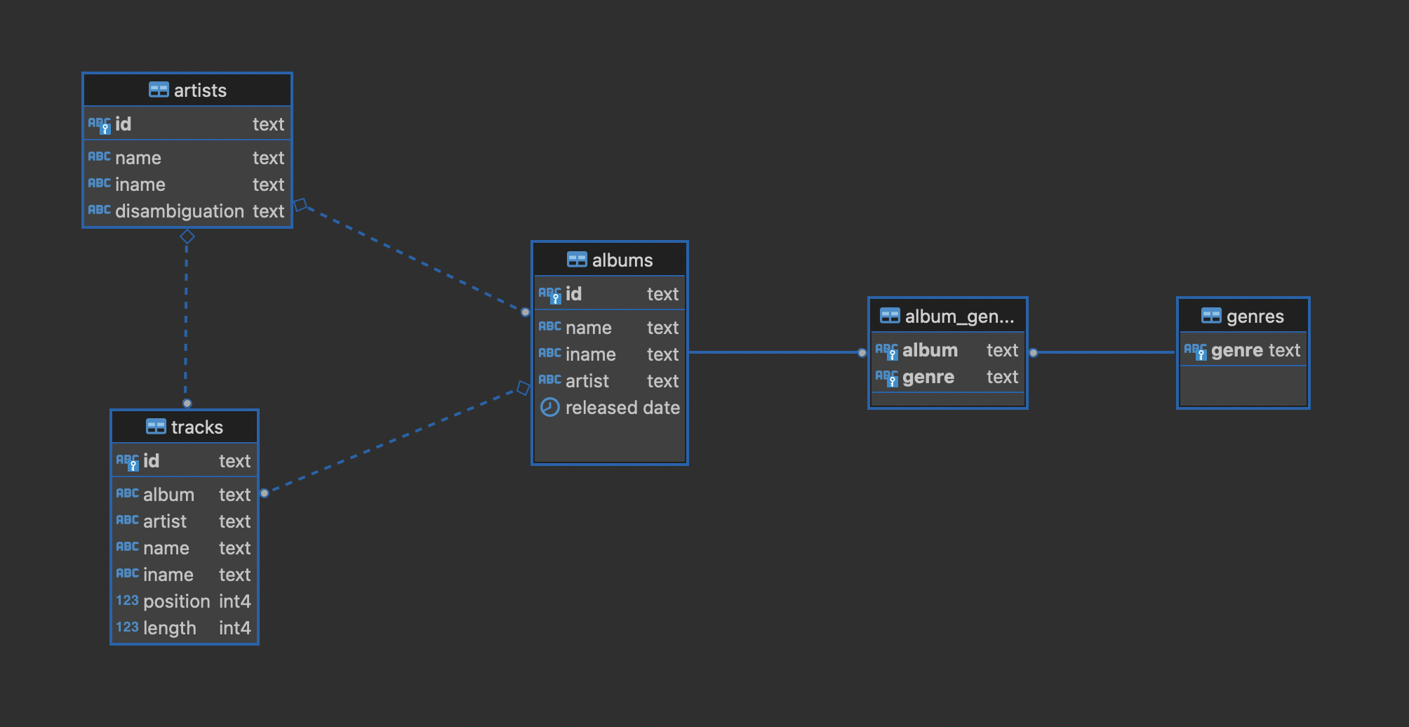Click ABC icon beside albums name
1409x727 pixels.
tap(549, 326)
